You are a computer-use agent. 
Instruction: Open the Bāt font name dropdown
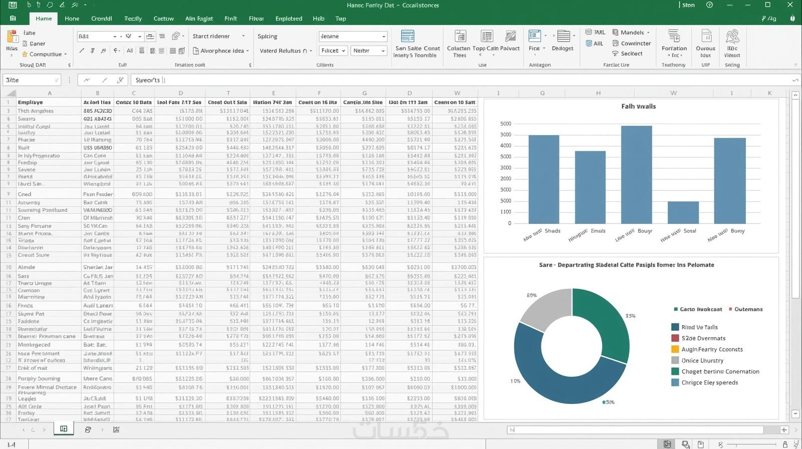(x=115, y=36)
